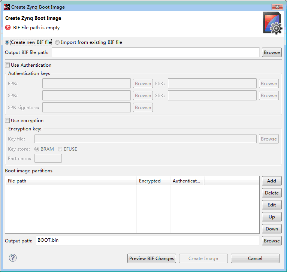The height and width of the screenshot is (272, 287).
Task: Close the dialog with the red X
Action: point(277,7)
